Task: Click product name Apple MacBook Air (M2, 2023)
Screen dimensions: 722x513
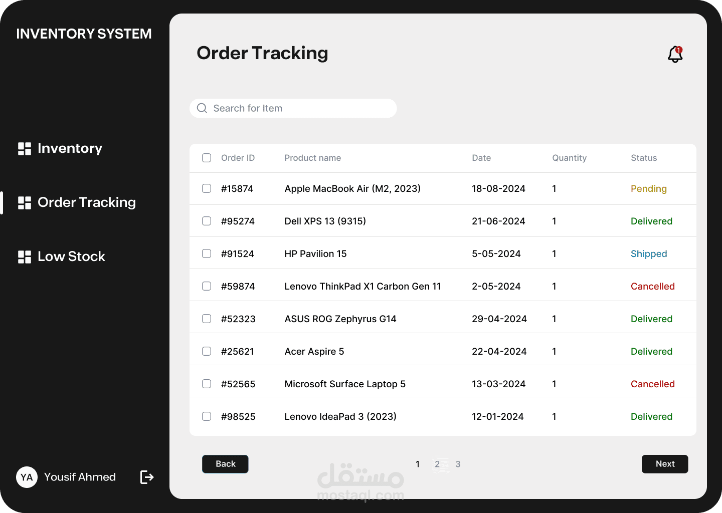Action: pyautogui.click(x=352, y=189)
